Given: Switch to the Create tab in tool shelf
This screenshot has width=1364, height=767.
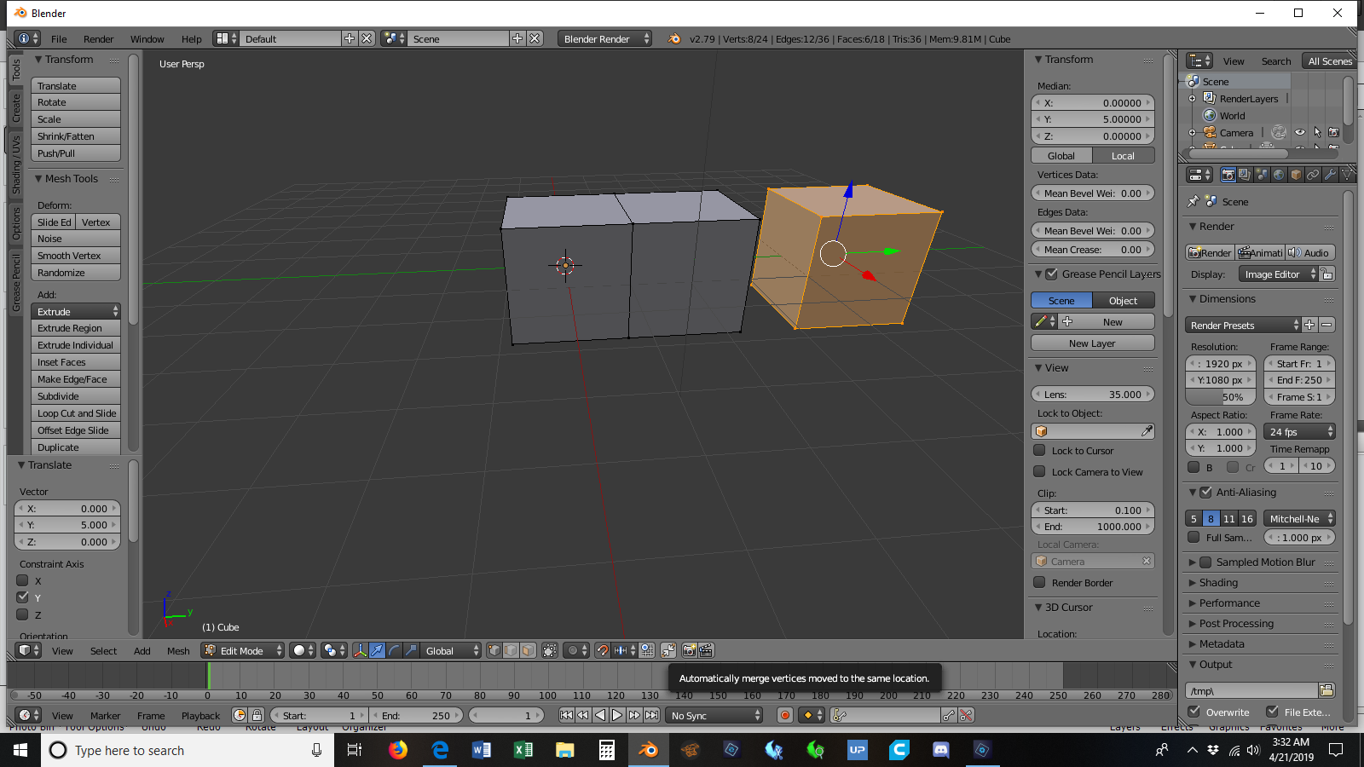Looking at the screenshot, I should (15, 107).
